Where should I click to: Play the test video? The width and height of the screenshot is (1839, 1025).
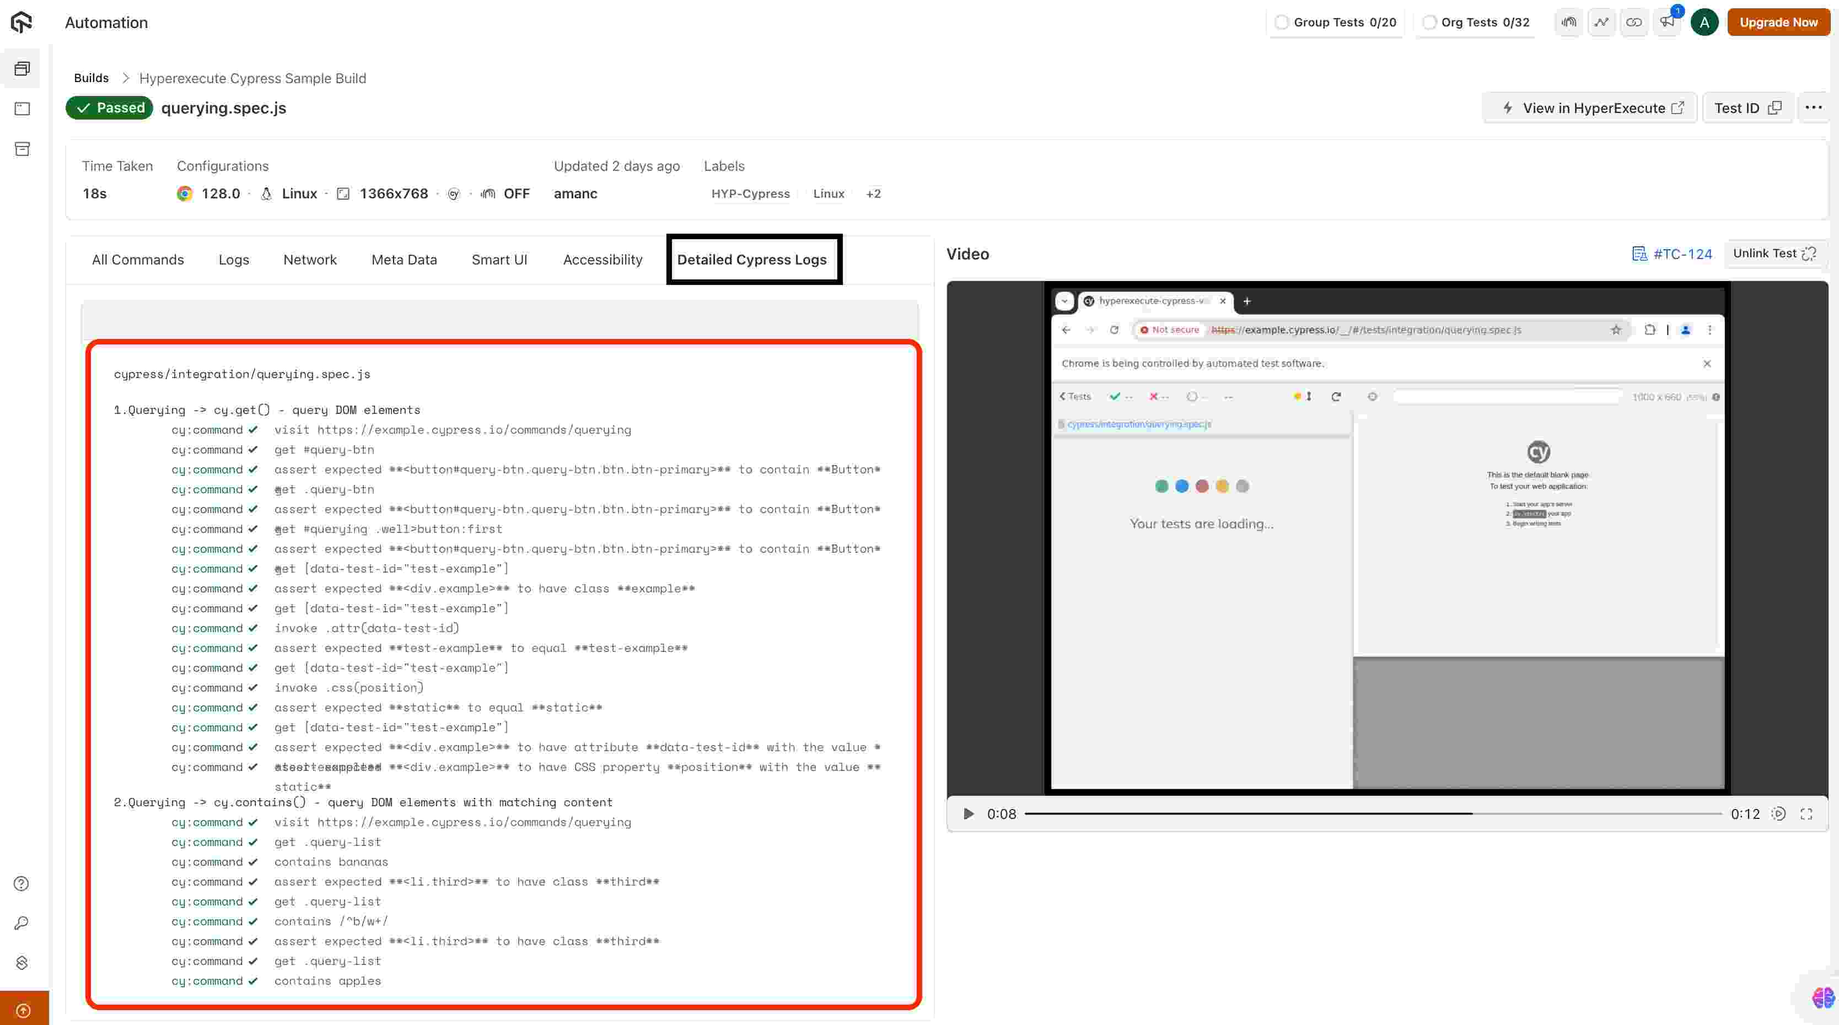point(968,814)
